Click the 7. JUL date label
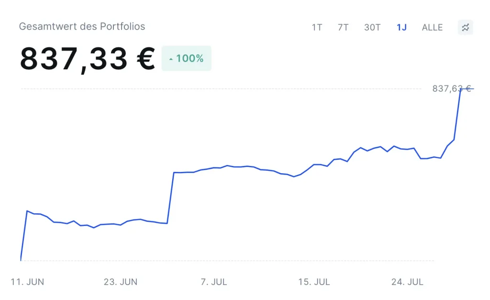Image resolution: width=490 pixels, height=300 pixels. click(x=213, y=282)
